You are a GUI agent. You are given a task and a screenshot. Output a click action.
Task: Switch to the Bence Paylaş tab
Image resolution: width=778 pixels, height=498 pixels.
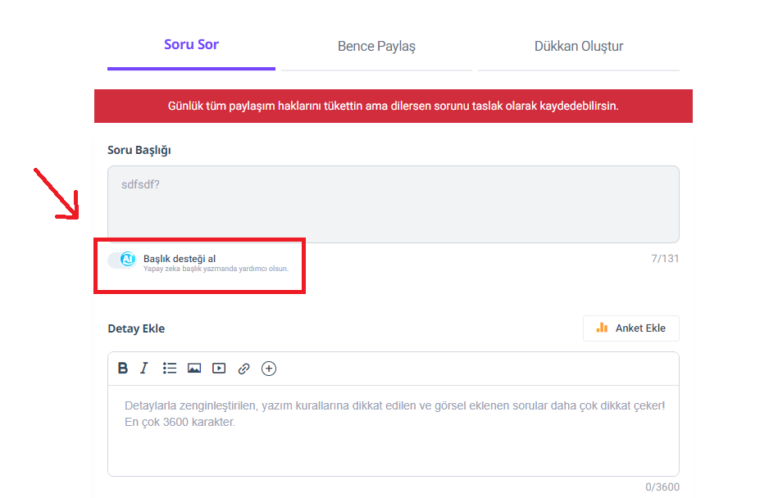tap(376, 46)
